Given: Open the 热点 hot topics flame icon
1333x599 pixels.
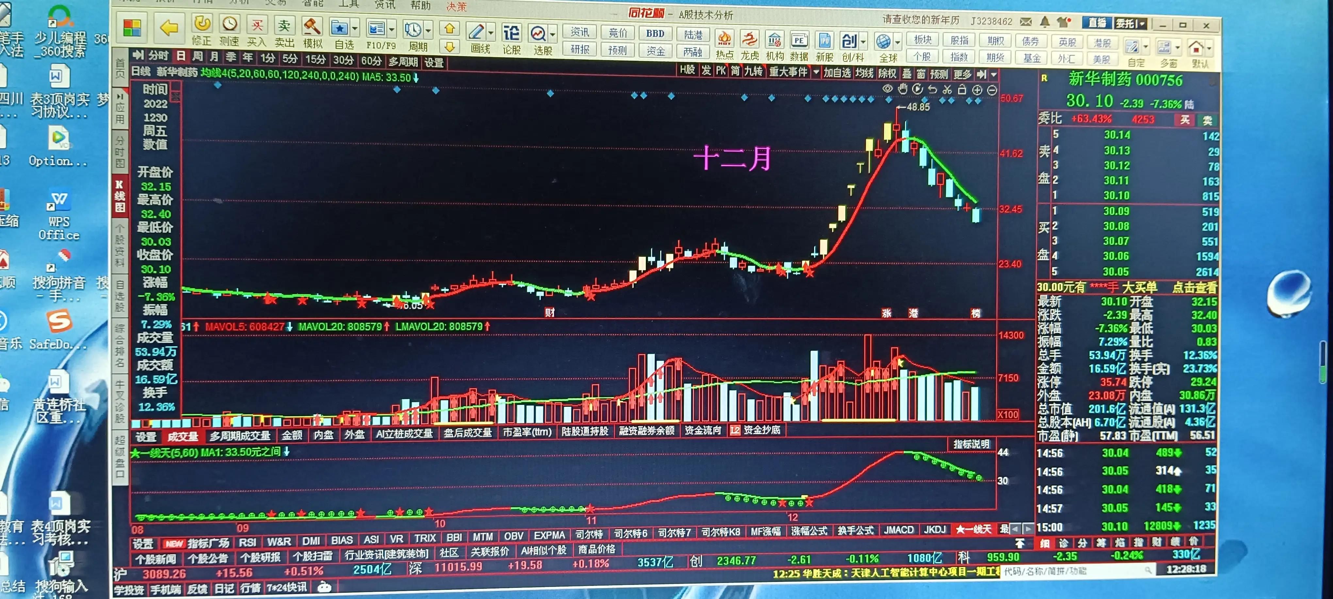Looking at the screenshot, I should pos(724,39).
